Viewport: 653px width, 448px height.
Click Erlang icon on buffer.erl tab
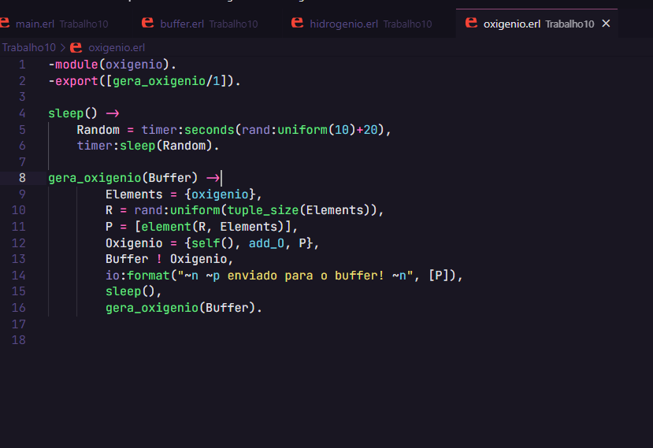pos(147,23)
